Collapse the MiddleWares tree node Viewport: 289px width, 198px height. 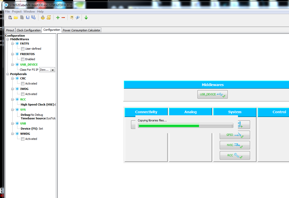click(x=7, y=39)
